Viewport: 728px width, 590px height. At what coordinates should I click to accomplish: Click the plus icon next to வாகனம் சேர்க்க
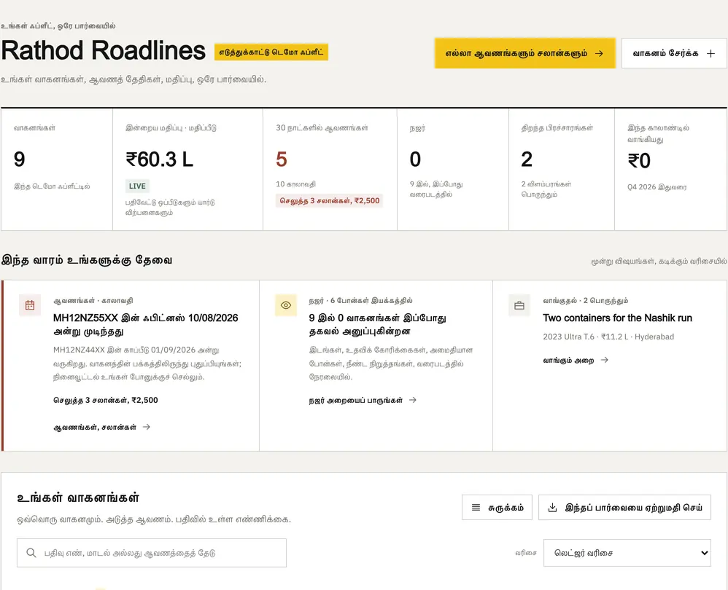[710, 53]
